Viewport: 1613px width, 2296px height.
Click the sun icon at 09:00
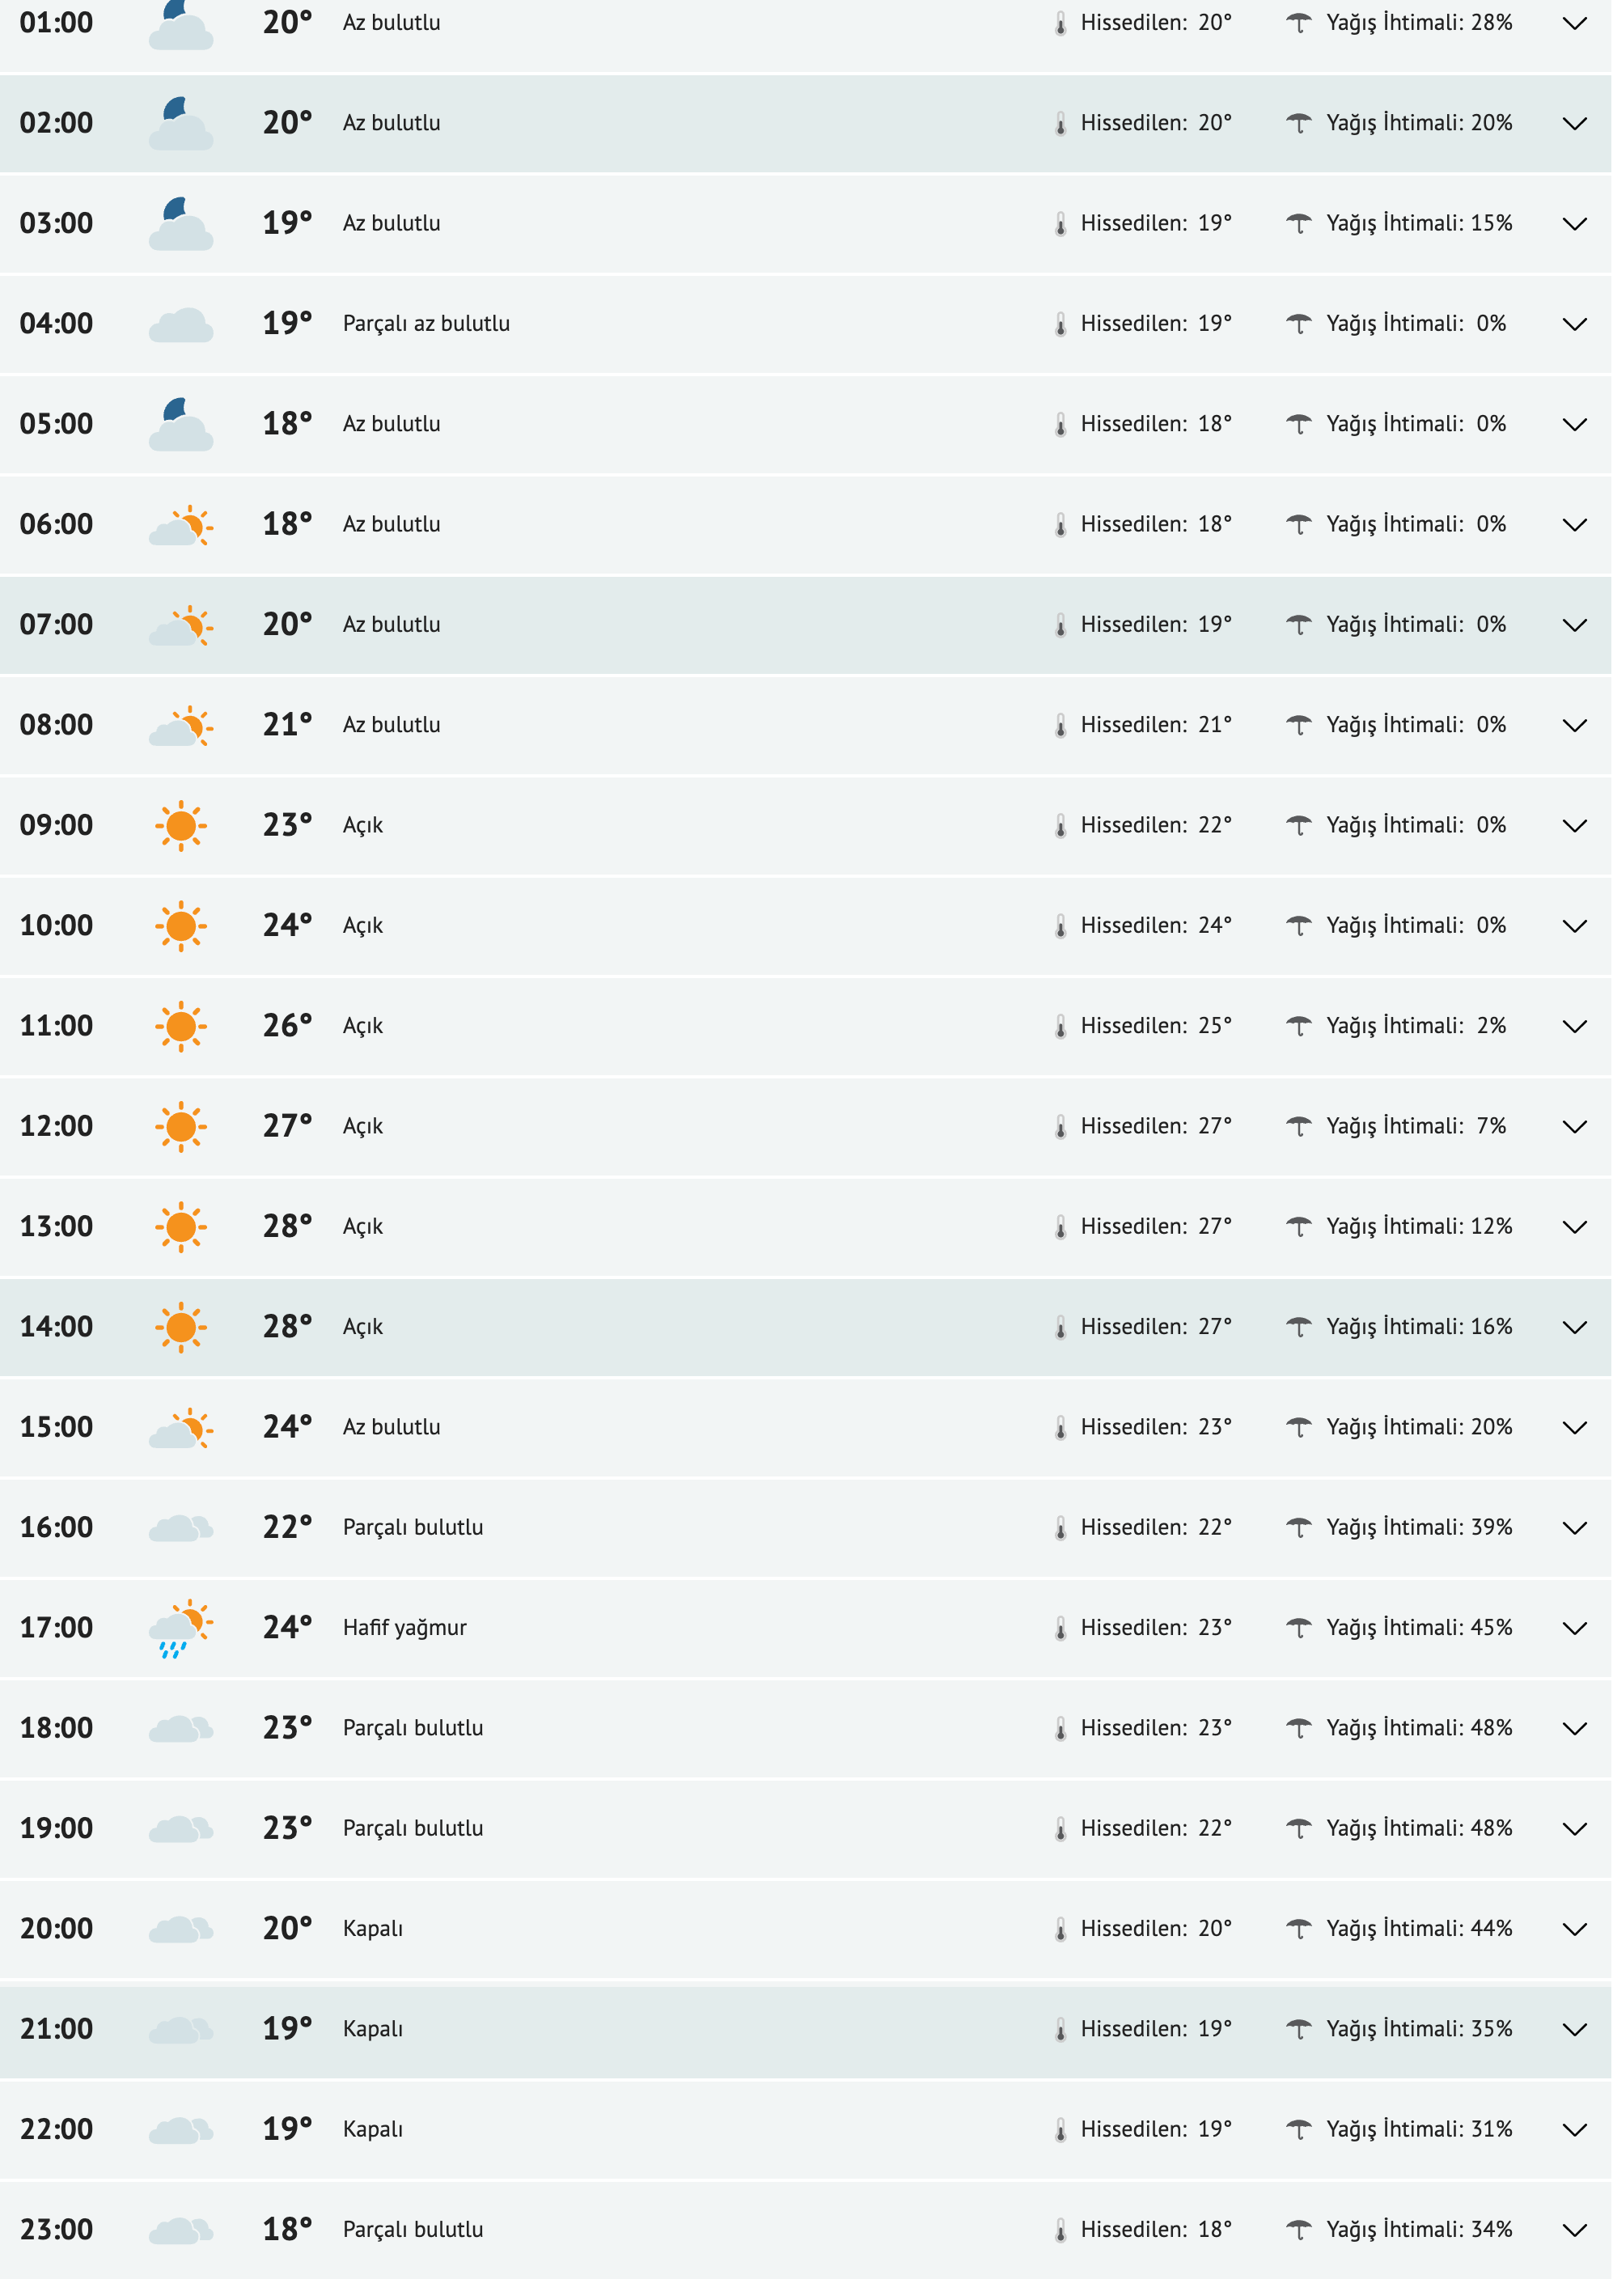click(x=181, y=826)
